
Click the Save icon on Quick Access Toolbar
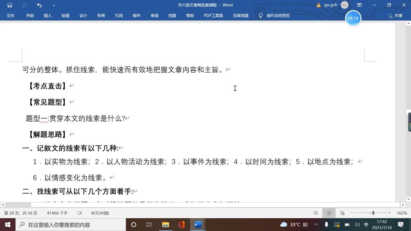(9, 5)
